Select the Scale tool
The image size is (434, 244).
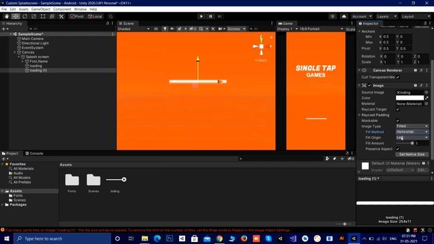34,16
